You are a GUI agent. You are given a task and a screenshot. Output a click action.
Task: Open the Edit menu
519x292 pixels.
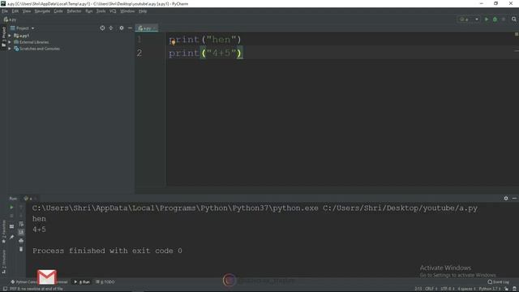tap(15, 11)
